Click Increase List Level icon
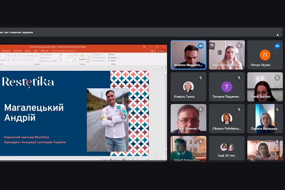 pyautogui.click(x=32, y=56)
